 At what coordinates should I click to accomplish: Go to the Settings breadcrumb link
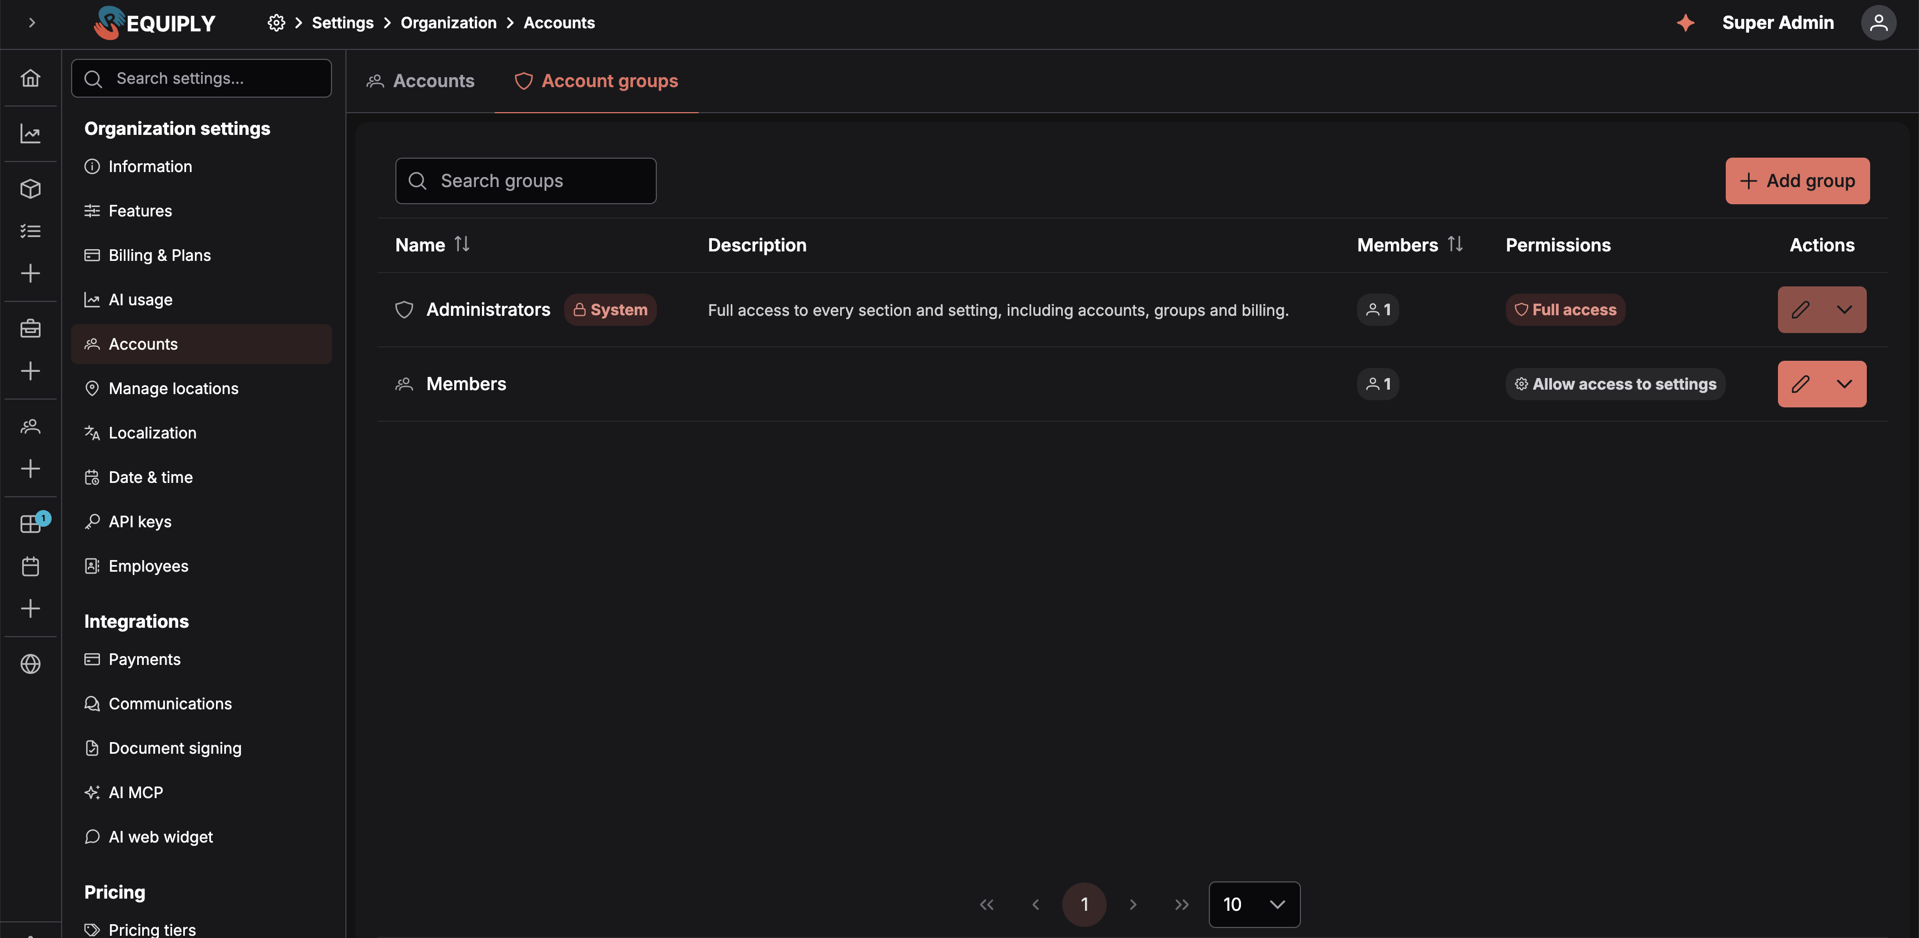click(x=343, y=23)
